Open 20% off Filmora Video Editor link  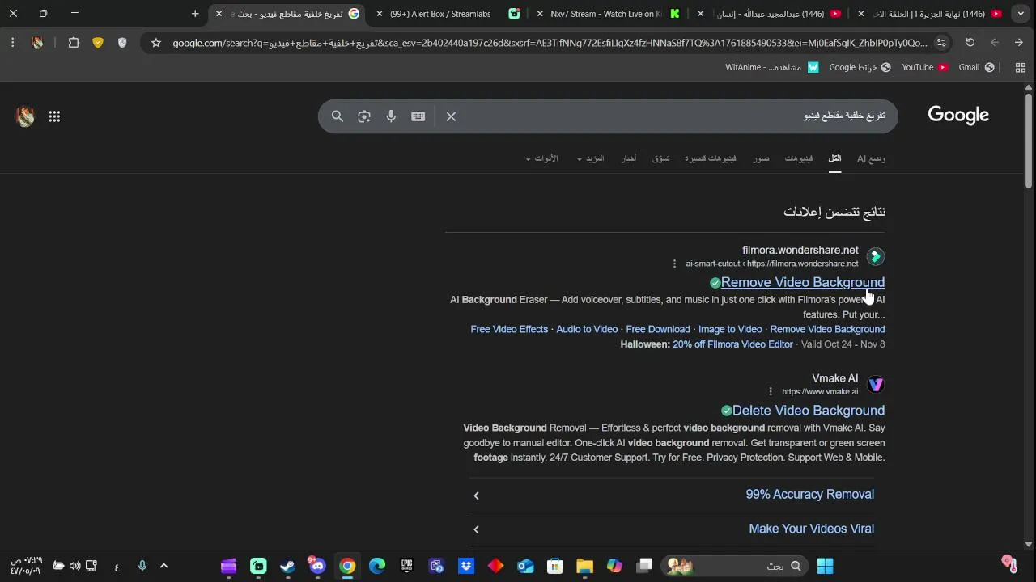732,344
